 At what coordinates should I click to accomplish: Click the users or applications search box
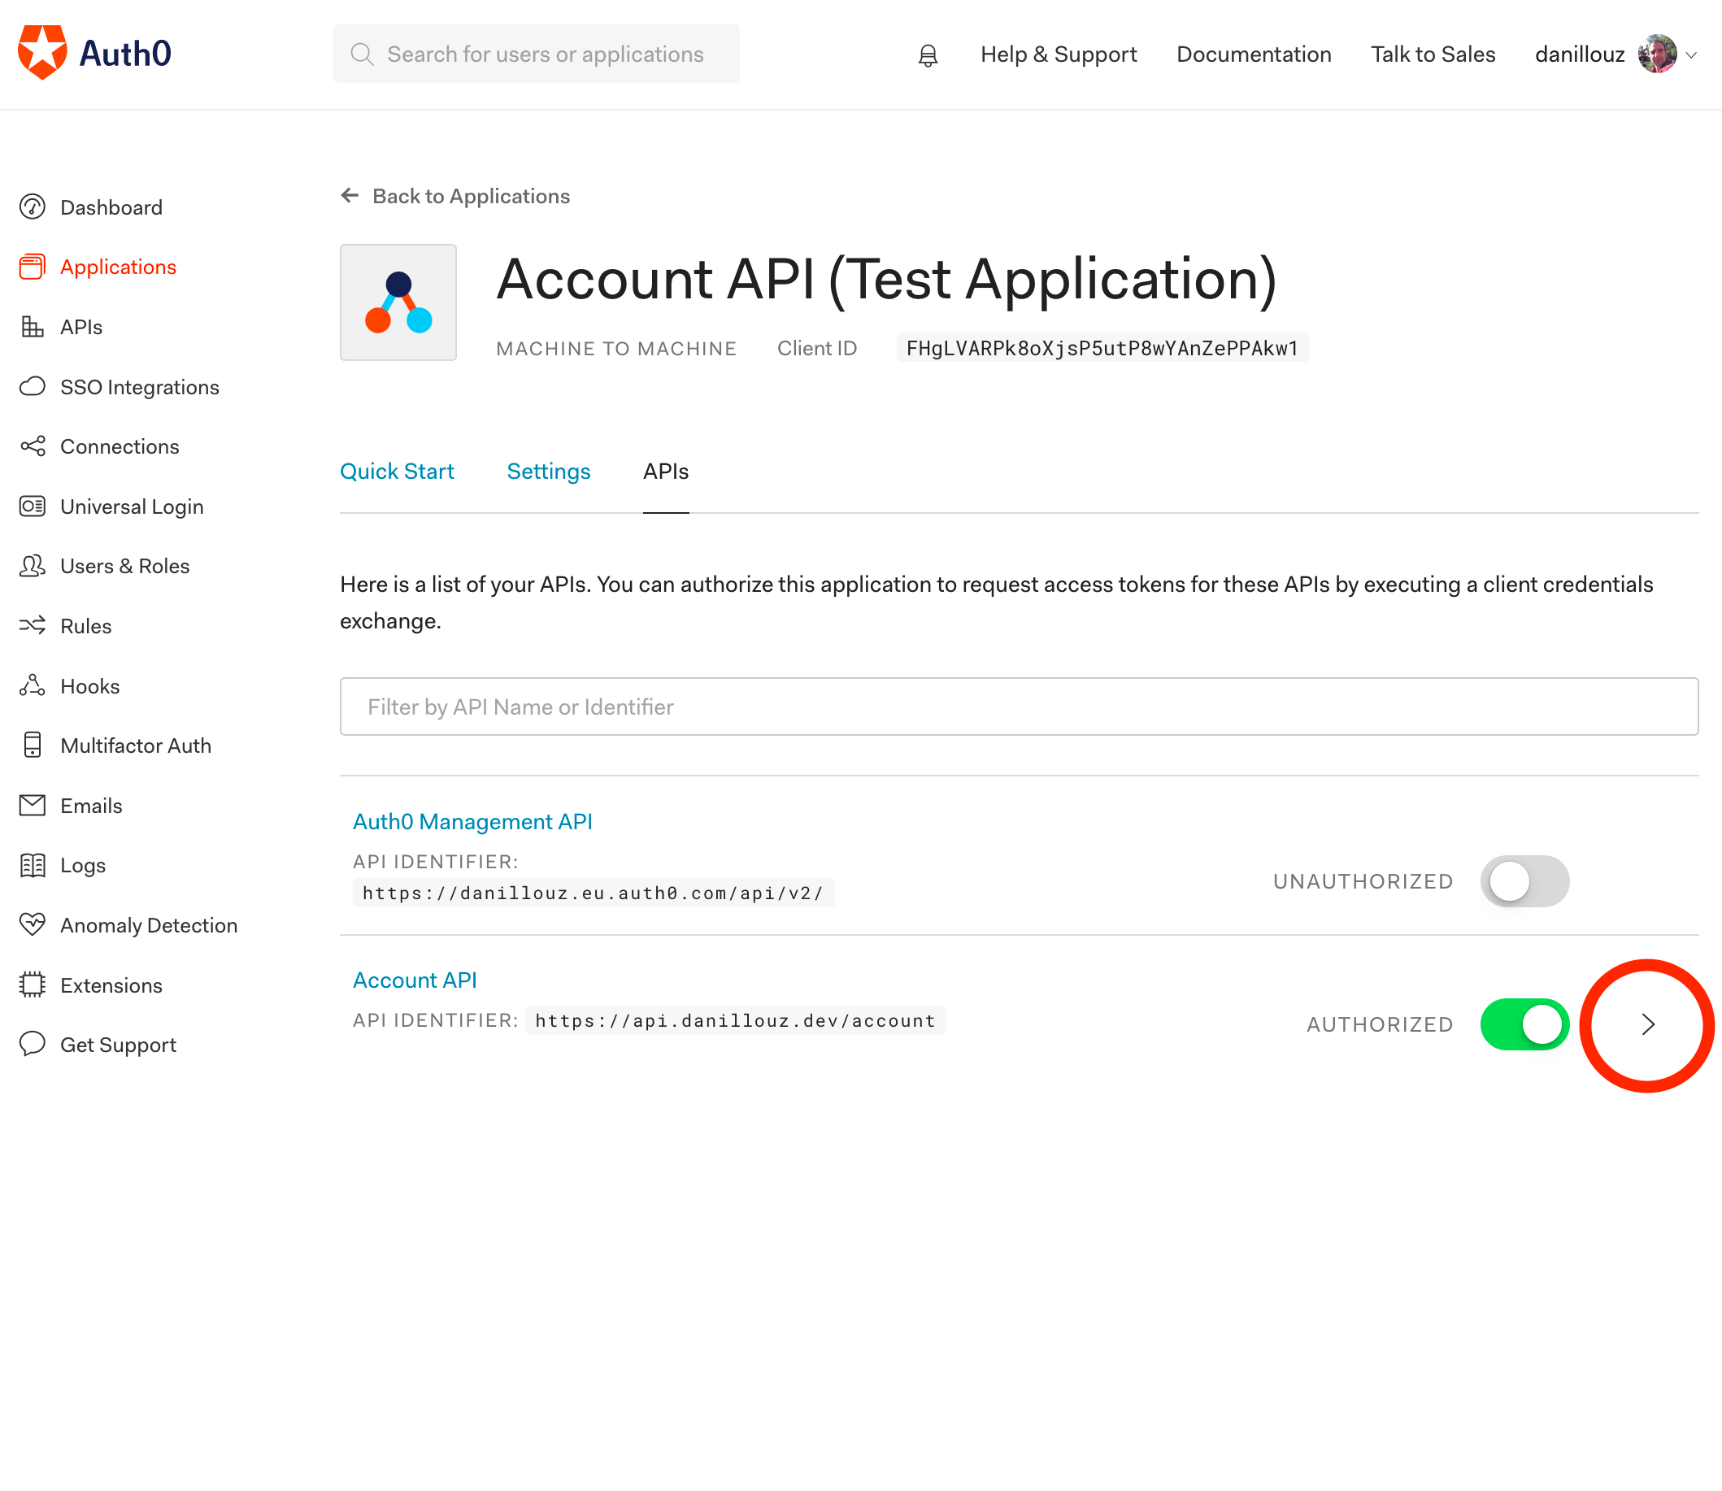tap(537, 54)
